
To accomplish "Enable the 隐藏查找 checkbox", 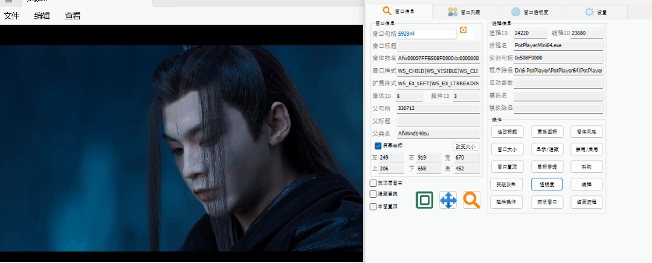I will pos(373,194).
